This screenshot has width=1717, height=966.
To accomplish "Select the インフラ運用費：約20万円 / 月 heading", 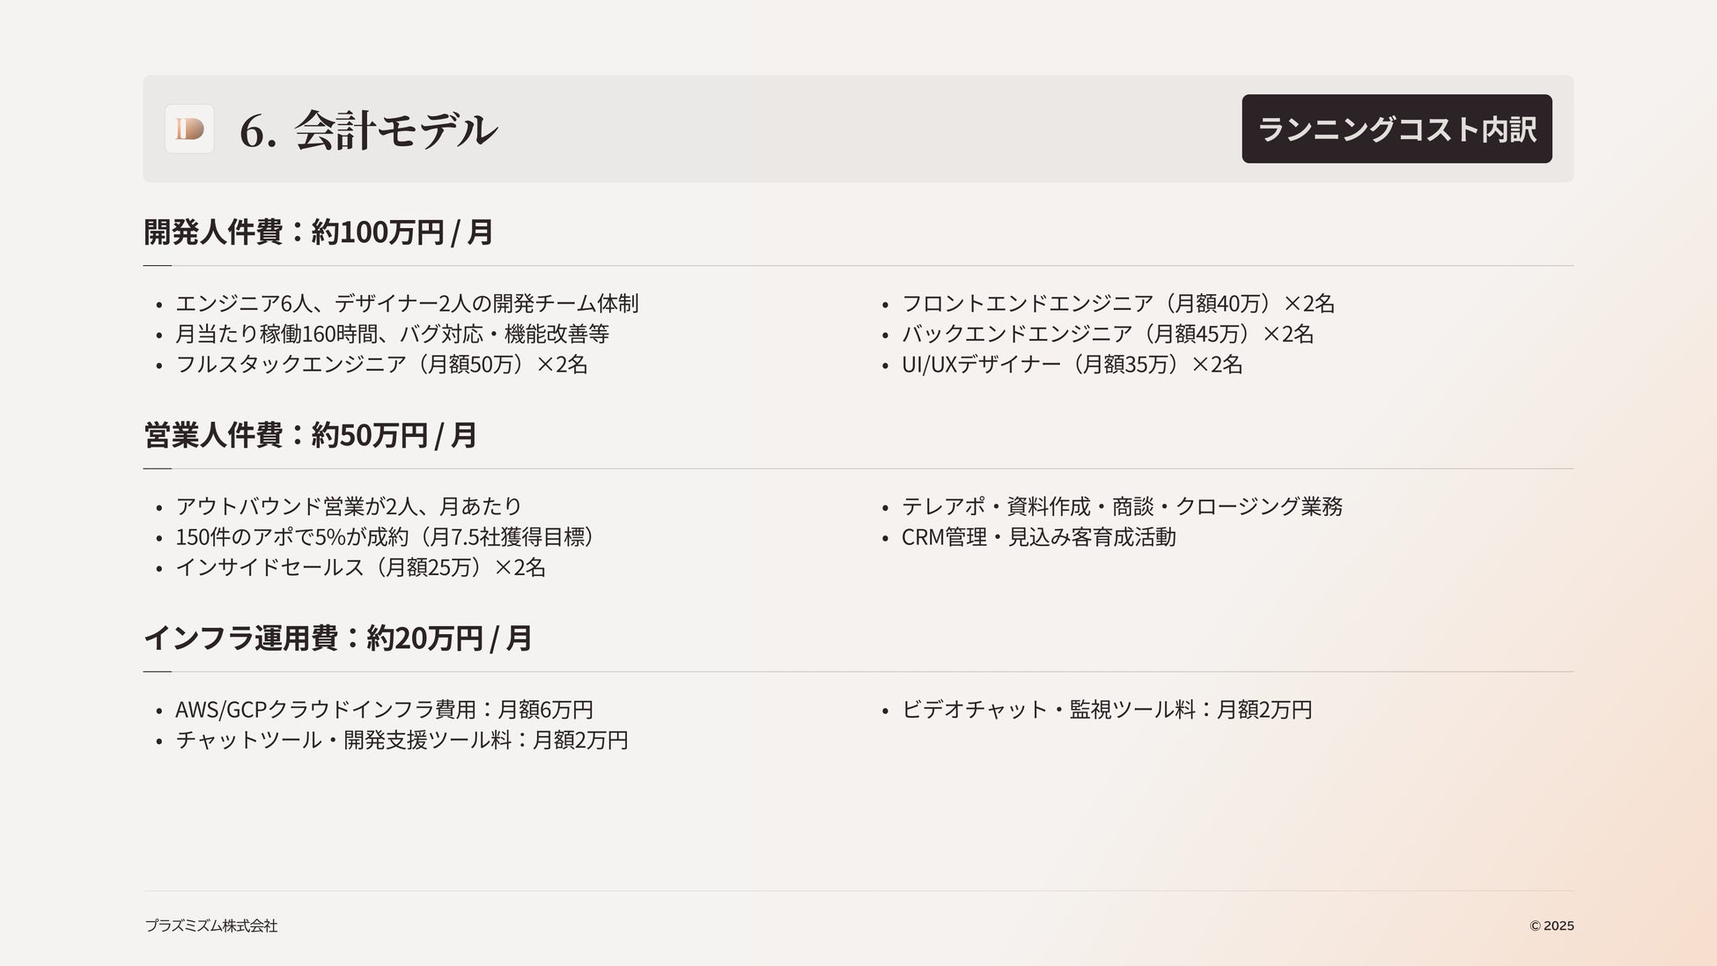I will pyautogui.click(x=337, y=638).
